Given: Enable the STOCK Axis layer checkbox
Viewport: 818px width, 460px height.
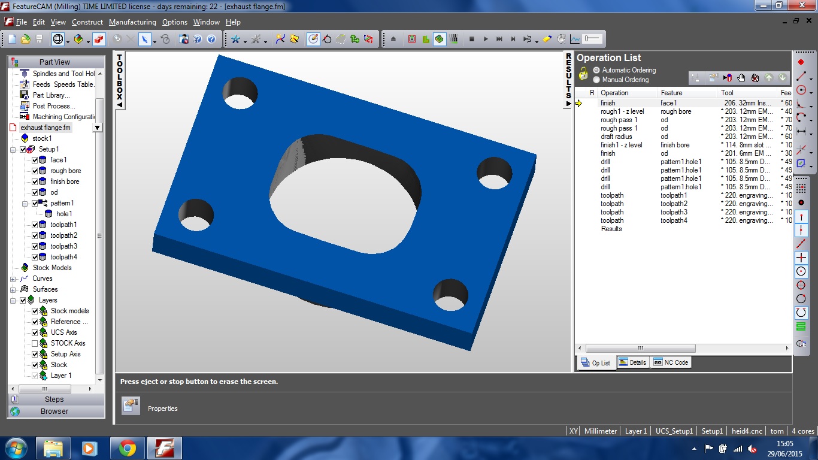Looking at the screenshot, I should [35, 343].
